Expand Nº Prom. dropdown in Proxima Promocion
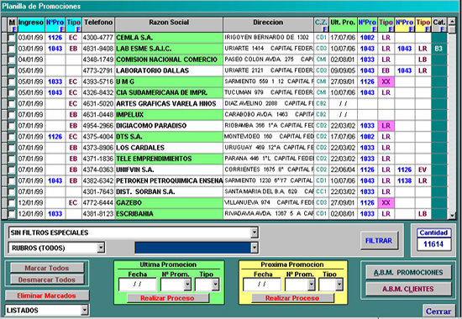Viewport: 462px width, 319px height. click(312, 285)
